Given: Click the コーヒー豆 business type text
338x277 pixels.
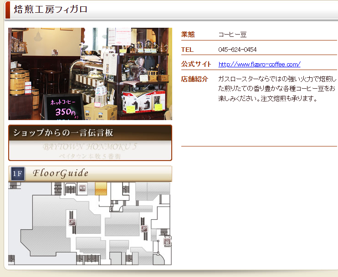Looking at the screenshot, I should (x=232, y=35).
